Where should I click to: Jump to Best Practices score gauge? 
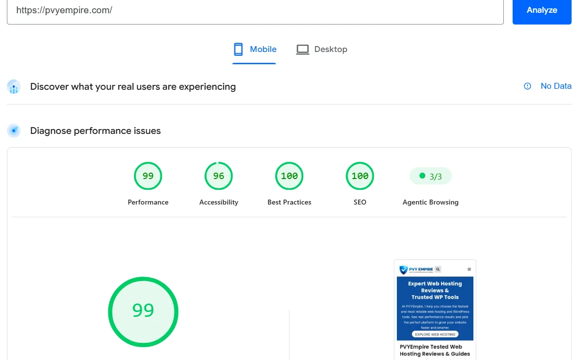point(289,176)
